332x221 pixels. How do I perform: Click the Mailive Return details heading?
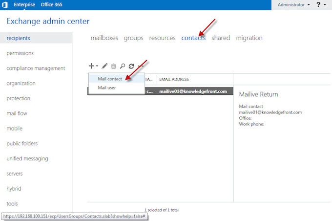(259, 94)
